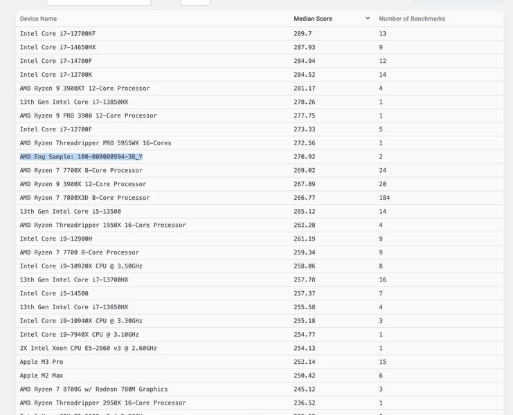Click the benchmark count 12

[383, 61]
